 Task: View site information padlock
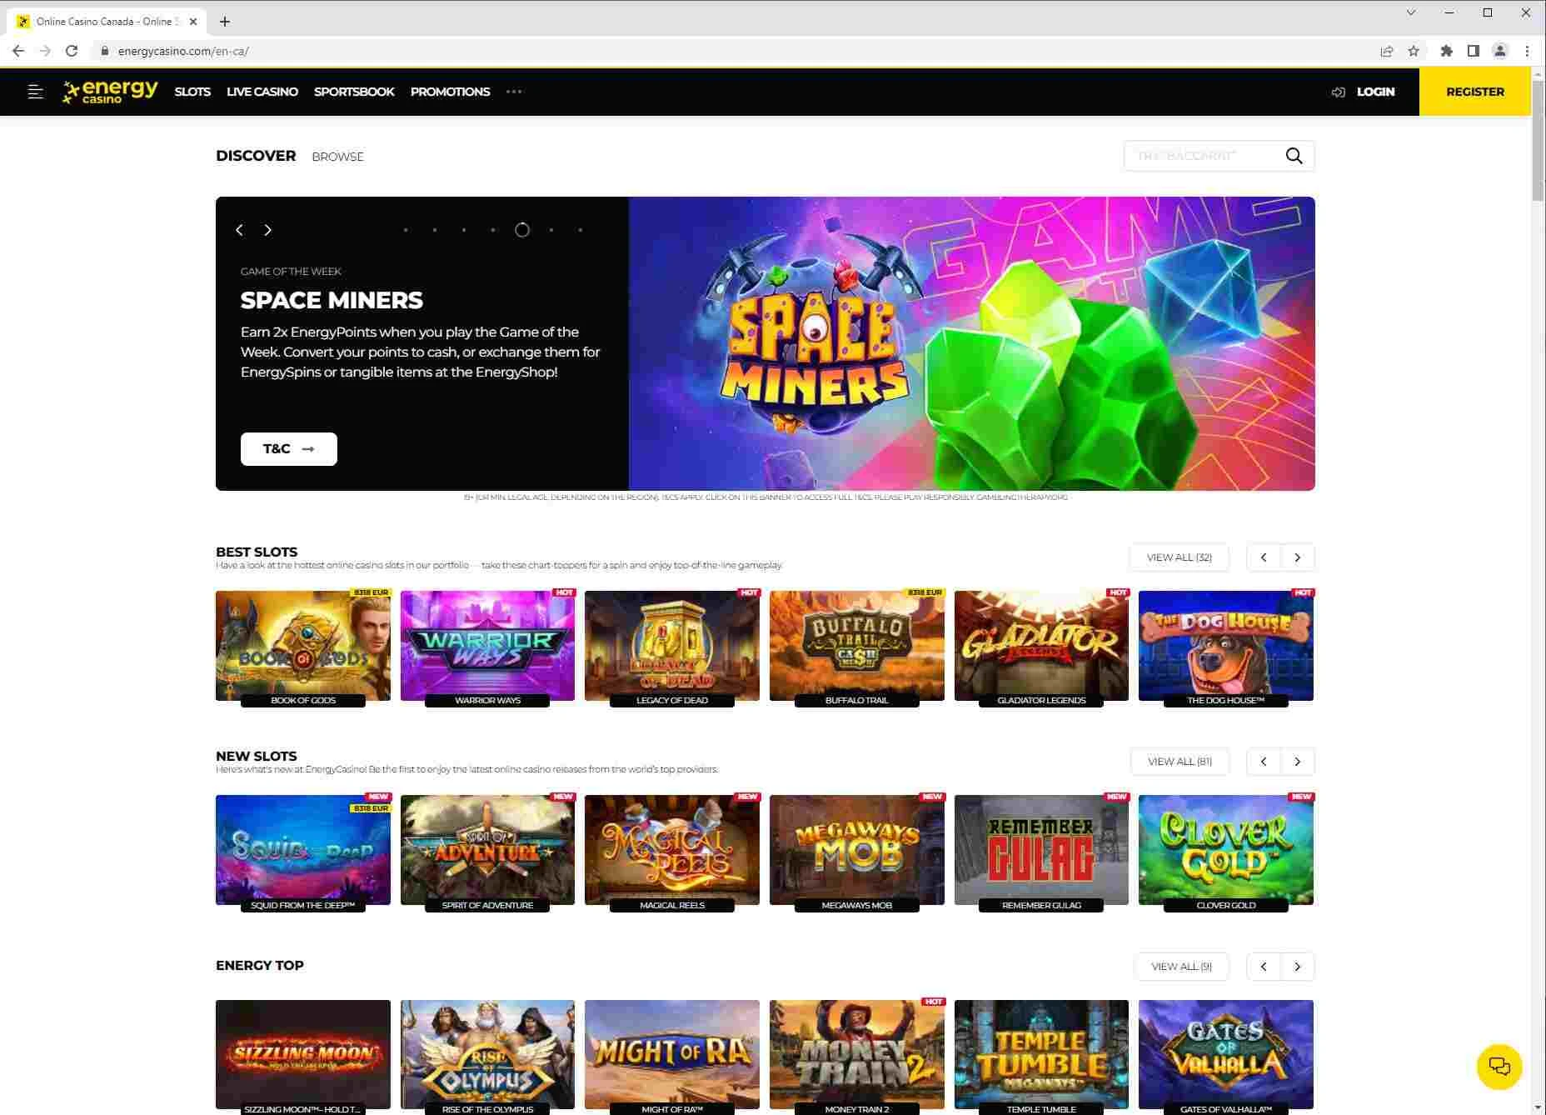click(x=104, y=51)
